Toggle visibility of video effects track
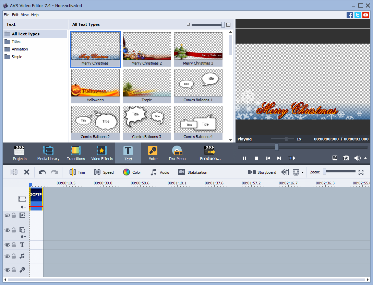The height and width of the screenshot is (285, 373). 7,215
